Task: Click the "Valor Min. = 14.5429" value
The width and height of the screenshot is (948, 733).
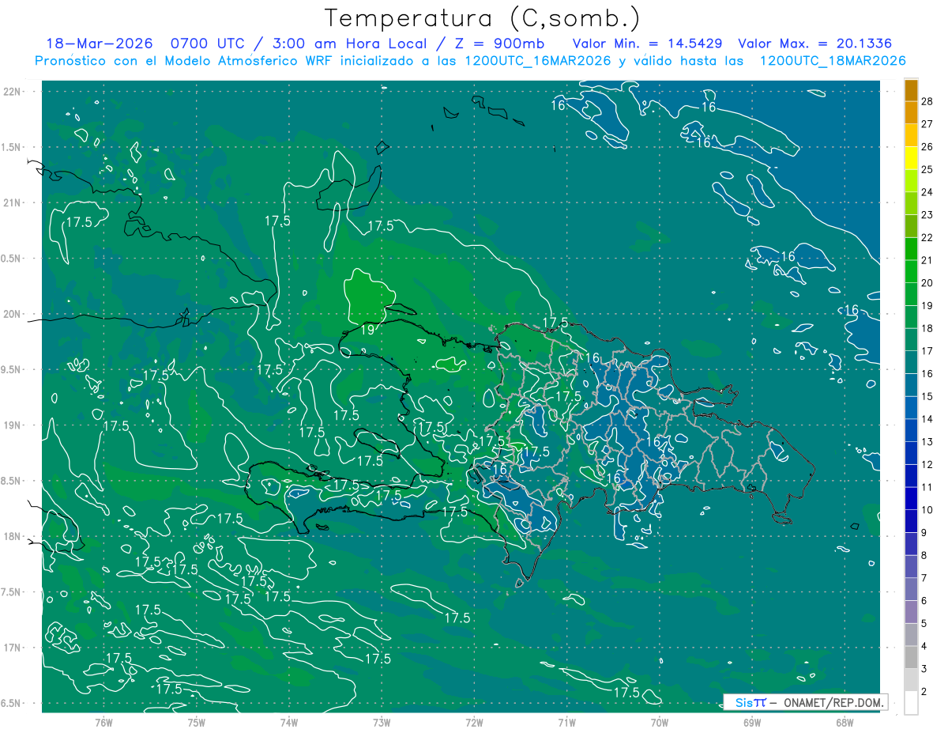Action: point(648,43)
